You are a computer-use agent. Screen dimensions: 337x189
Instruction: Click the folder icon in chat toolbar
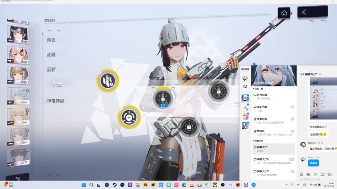322,175
